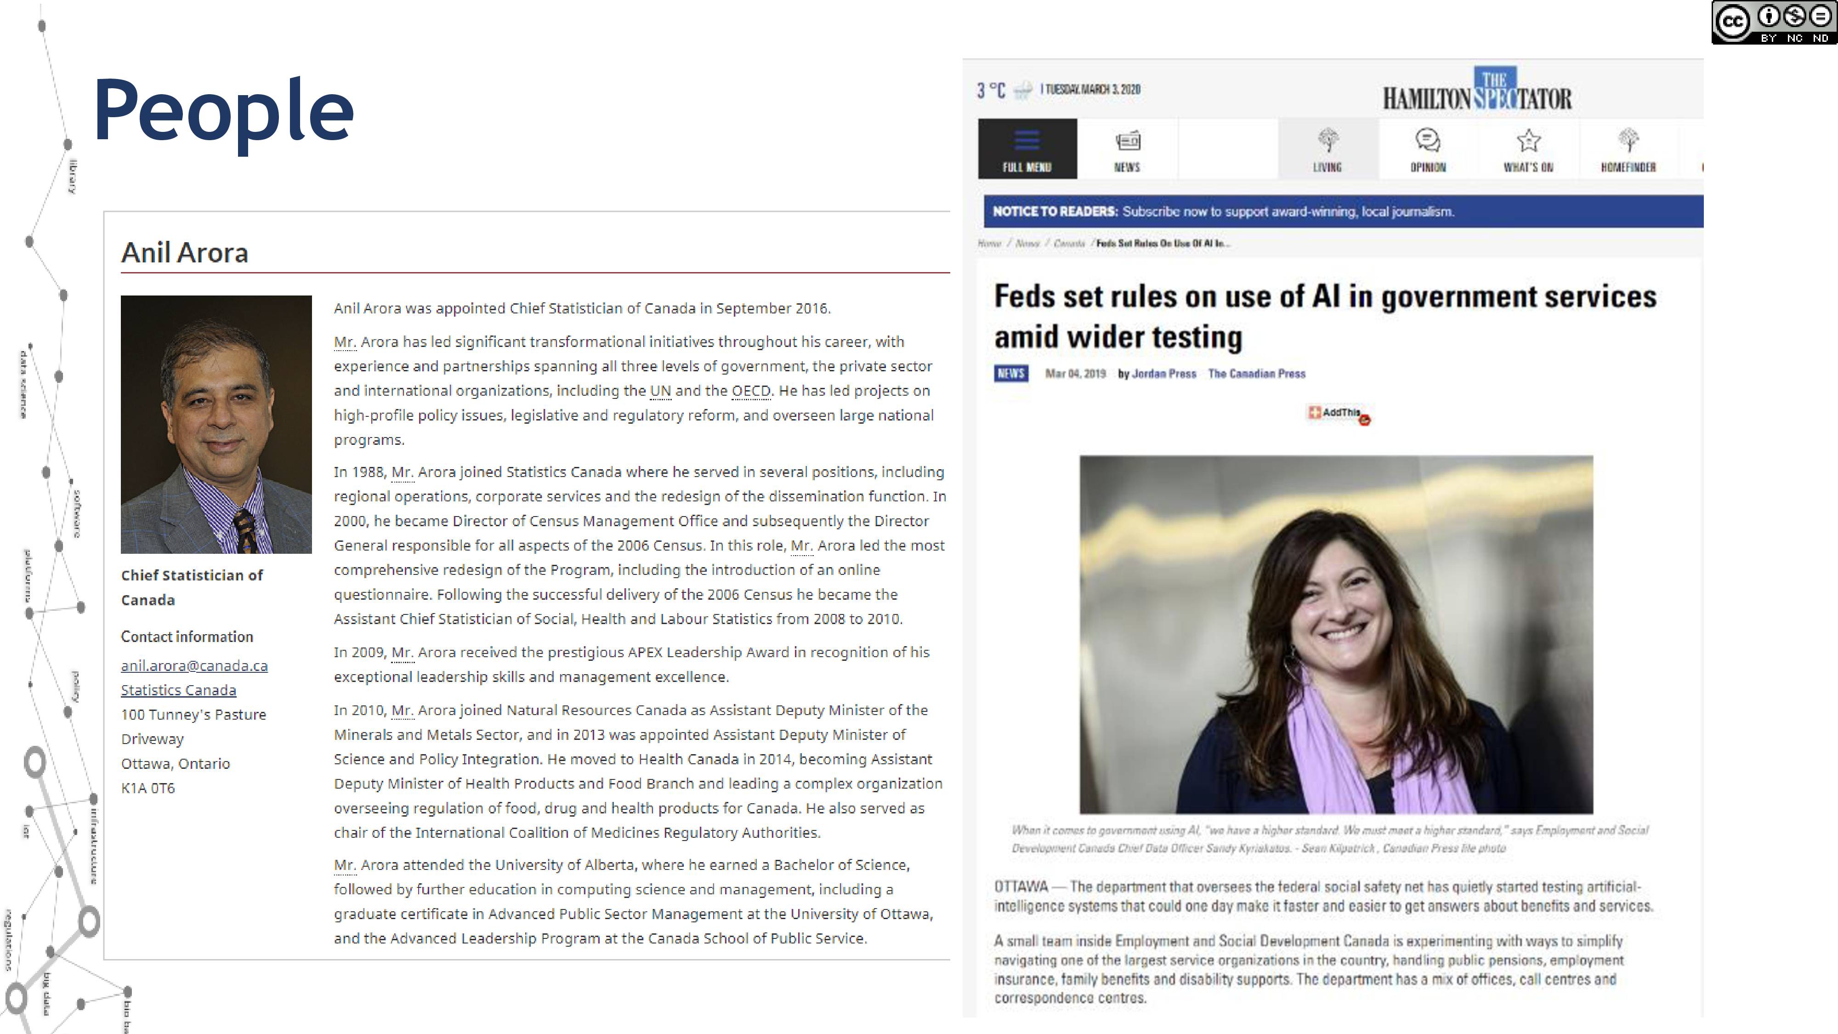This screenshot has height=1034, width=1838.
Task: Click the UN abbreviation in the biography
Action: point(660,390)
